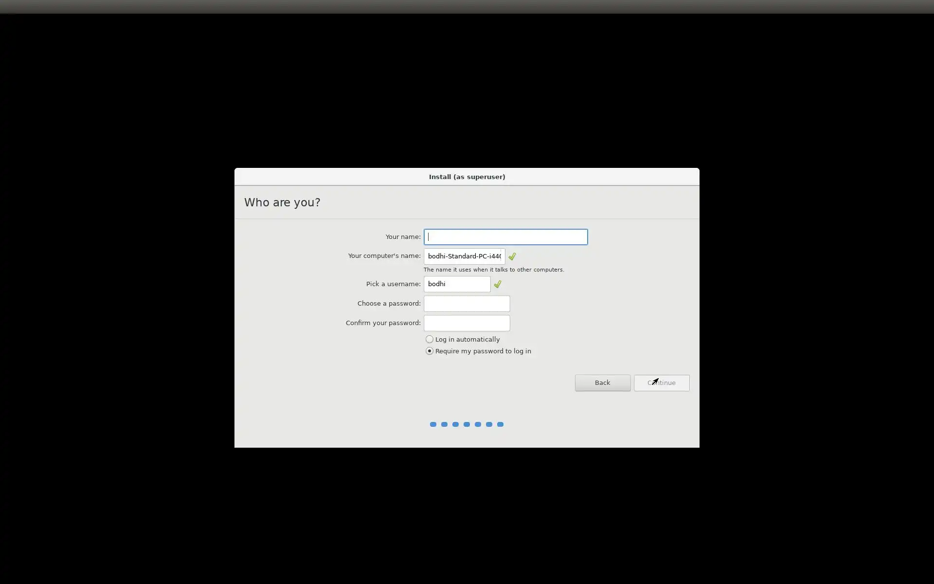Edit the bodhi username field

(x=456, y=284)
